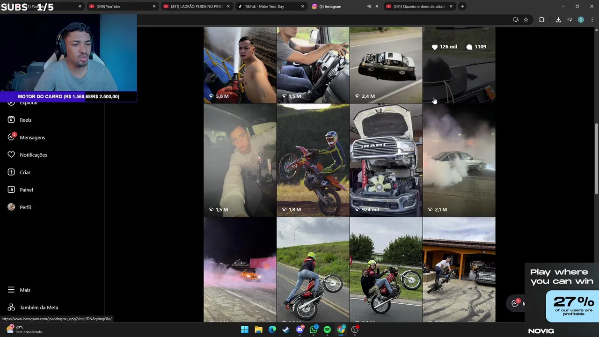The width and height of the screenshot is (599, 337).
Task: Open File Explorer from taskbar
Action: (x=258, y=330)
